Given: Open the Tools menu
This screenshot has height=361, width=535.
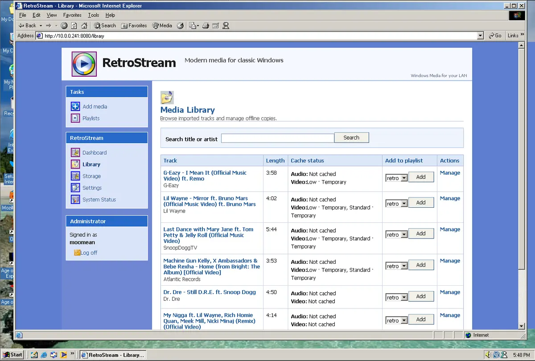Looking at the screenshot, I should click(94, 15).
